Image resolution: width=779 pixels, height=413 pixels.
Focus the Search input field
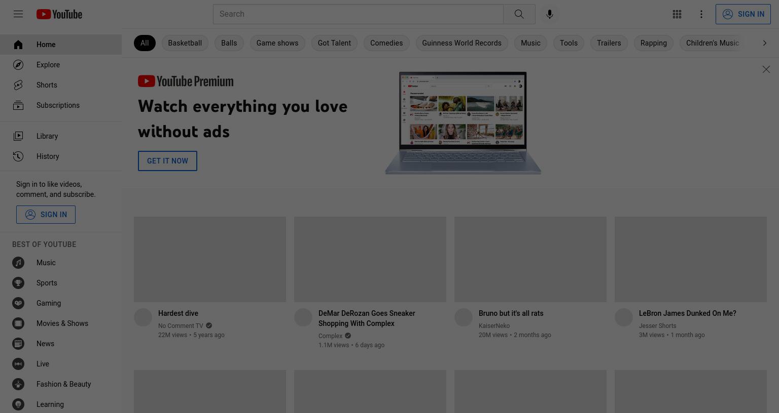[x=358, y=14]
